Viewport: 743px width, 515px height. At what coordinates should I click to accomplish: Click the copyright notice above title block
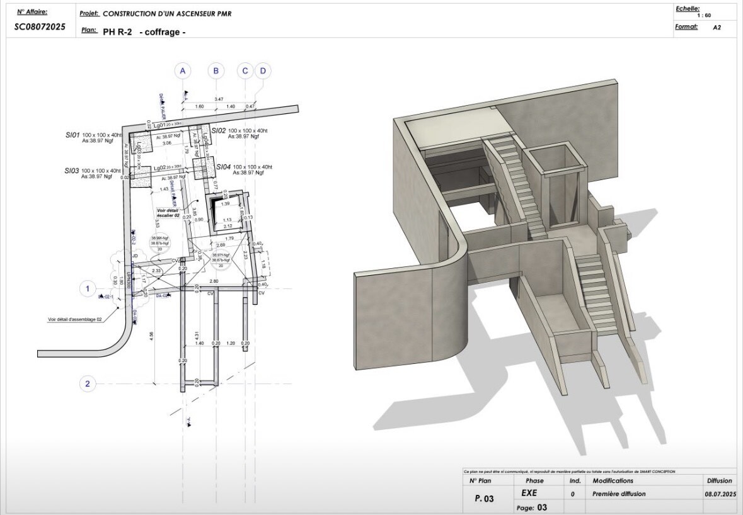(570, 472)
